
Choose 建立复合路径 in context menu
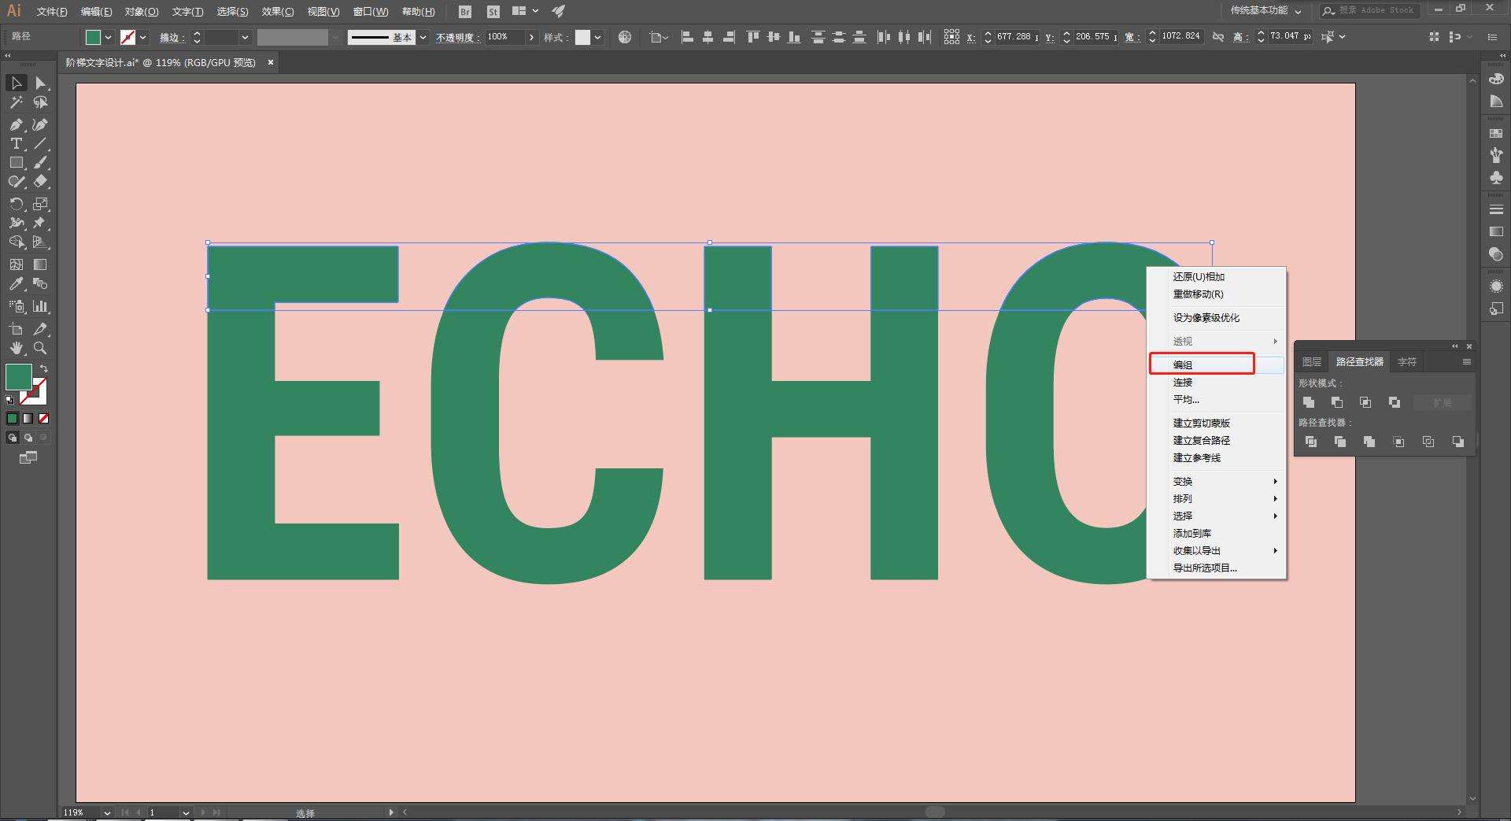1217,440
